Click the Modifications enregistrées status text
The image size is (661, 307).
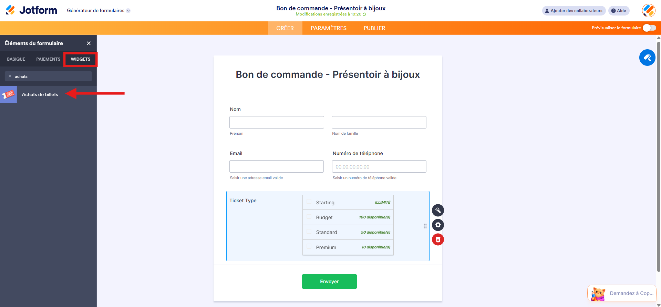tap(328, 14)
